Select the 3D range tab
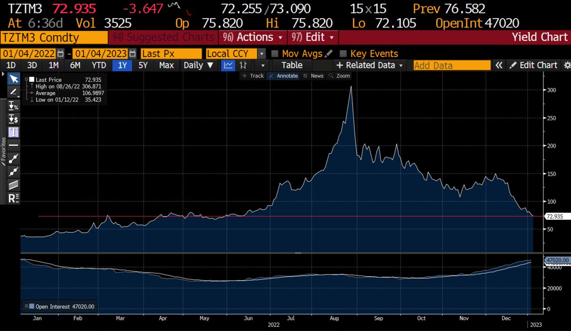Image resolution: width=571 pixels, height=331 pixels. 32,66
